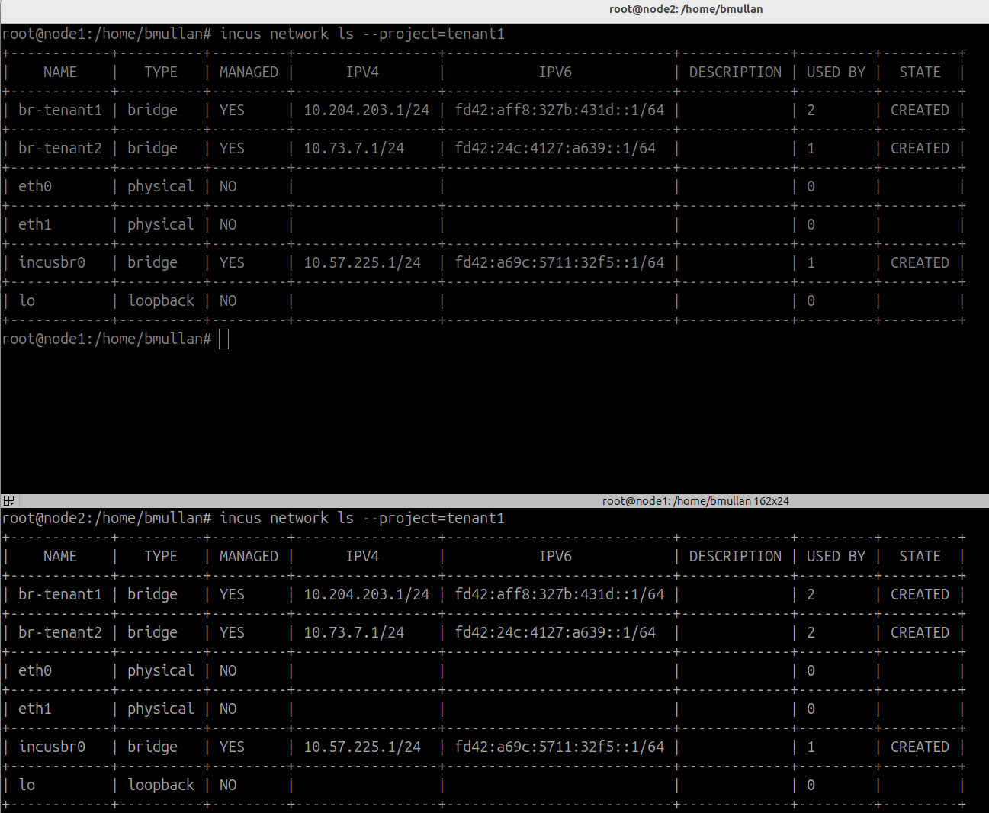Click 10.73.7.1/24 in node2 output
This screenshot has width=989, height=813.
click(354, 632)
